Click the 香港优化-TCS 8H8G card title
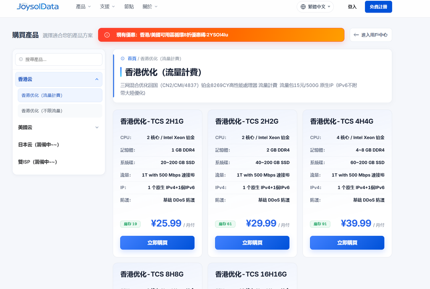The height and width of the screenshot is (289, 430). pos(152,274)
